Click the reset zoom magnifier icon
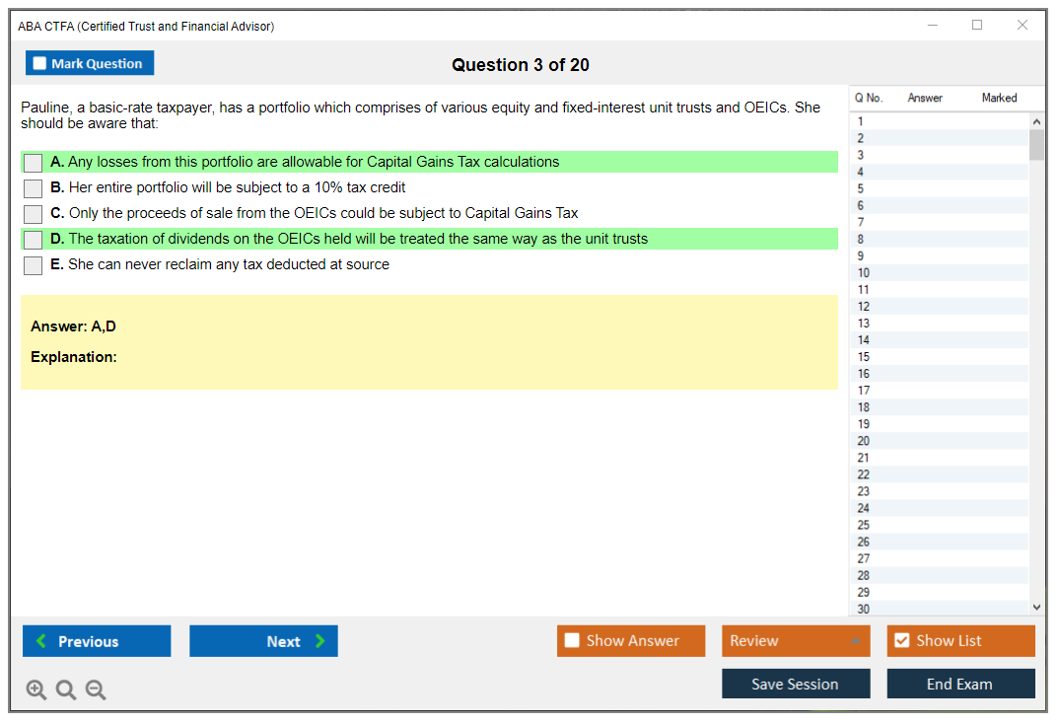 [x=66, y=690]
